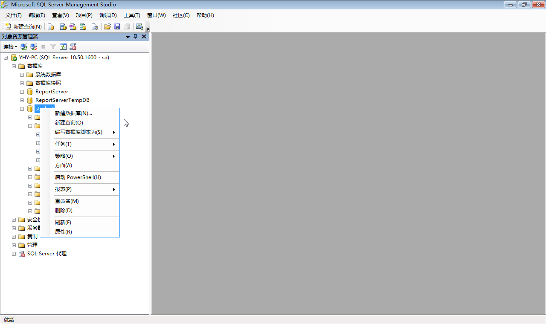Open 编写数据库脚本为(S) submenu
Viewport: 546px width, 324px height.
click(x=80, y=132)
